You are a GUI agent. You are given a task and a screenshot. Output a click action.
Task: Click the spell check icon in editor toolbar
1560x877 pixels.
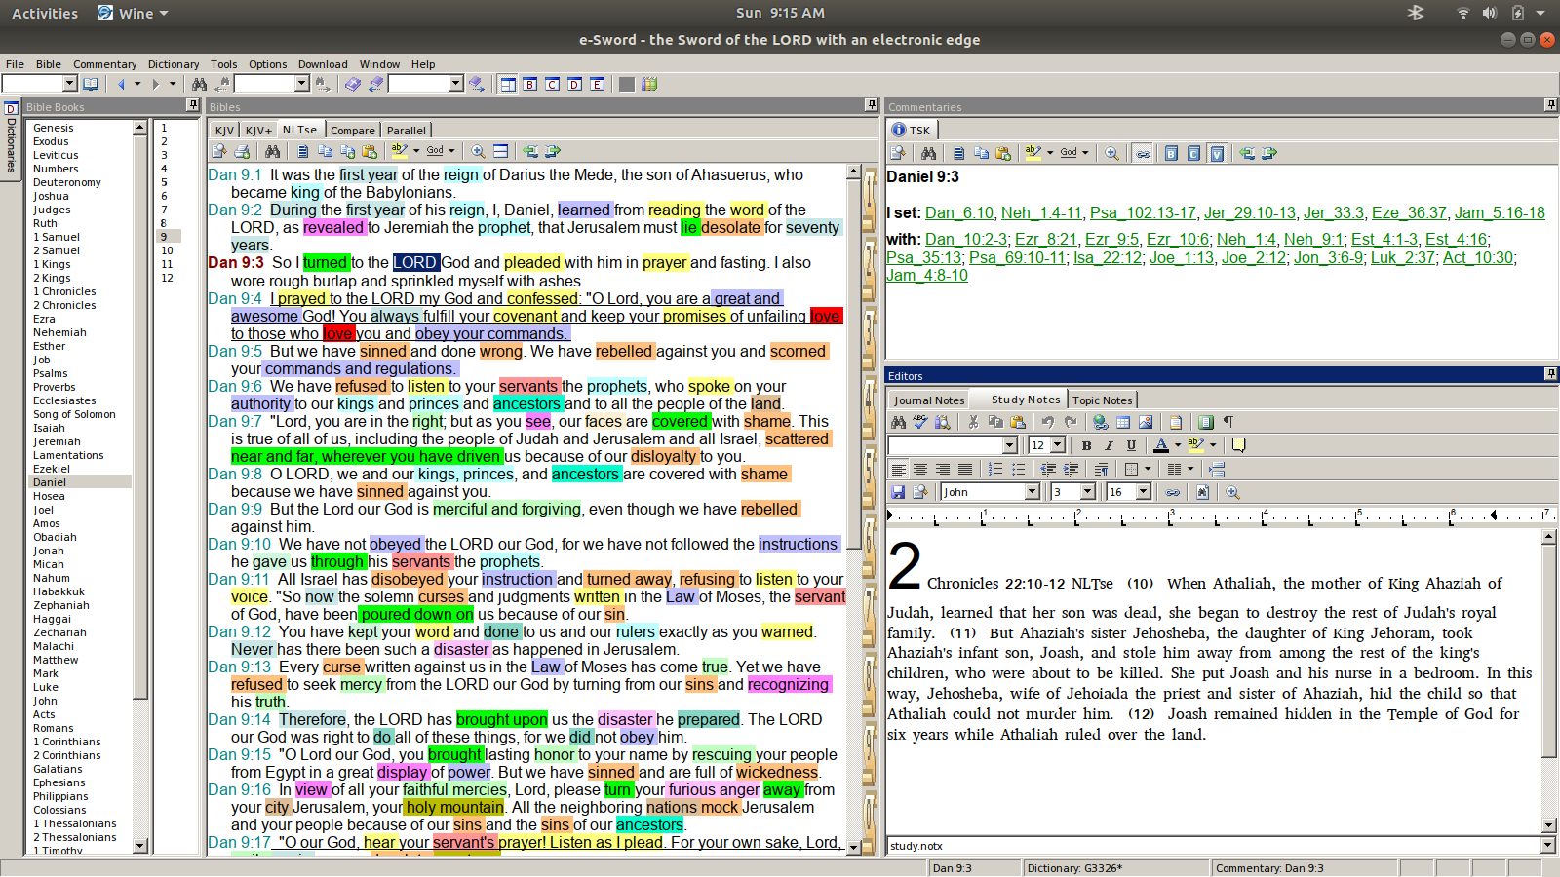(919, 422)
